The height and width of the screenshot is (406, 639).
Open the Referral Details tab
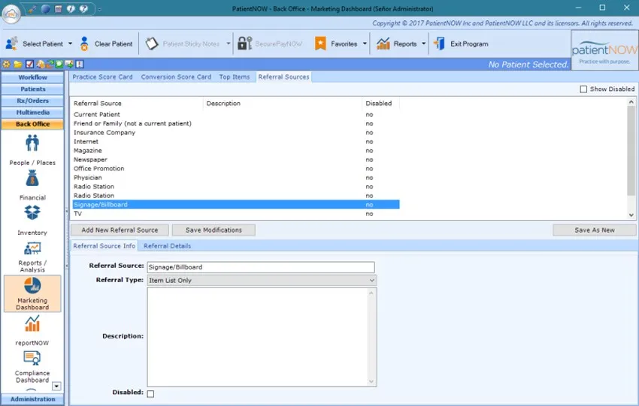pos(167,245)
